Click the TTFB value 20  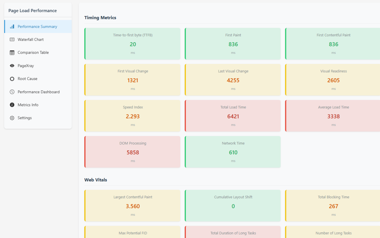(133, 44)
